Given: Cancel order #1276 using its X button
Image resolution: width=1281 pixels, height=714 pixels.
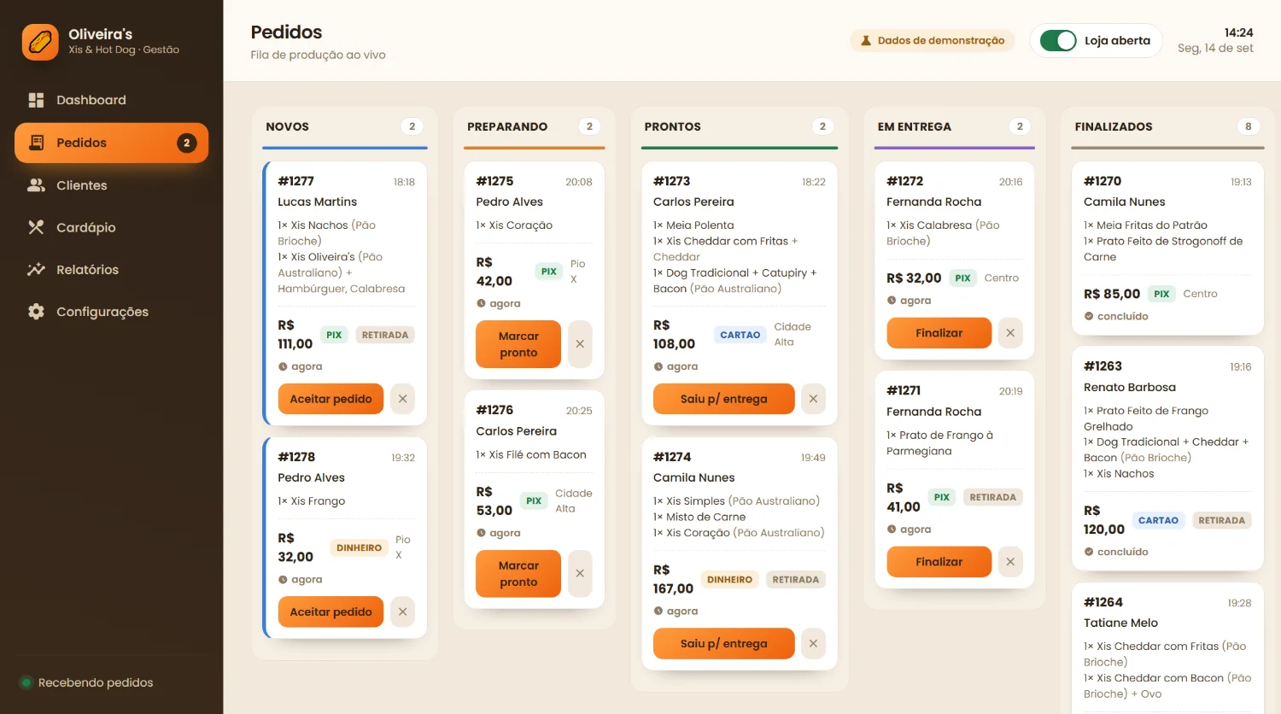Looking at the screenshot, I should click(580, 573).
